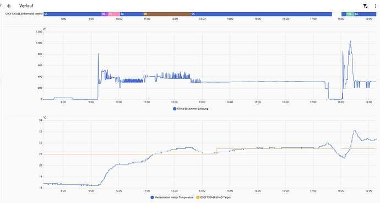
Task: Click the 1.200 label on the power axis
Action: [x=39, y=32]
